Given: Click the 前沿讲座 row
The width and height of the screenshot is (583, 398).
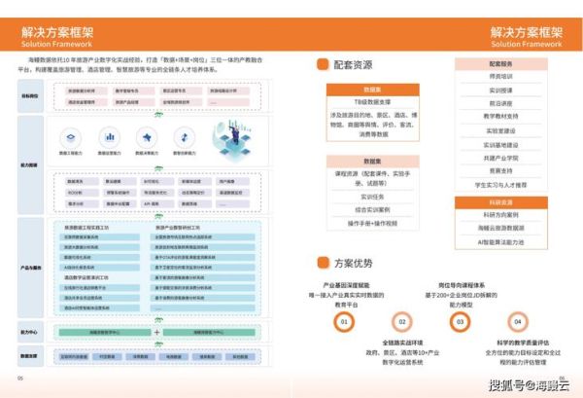Looking at the screenshot, I should [x=500, y=103].
